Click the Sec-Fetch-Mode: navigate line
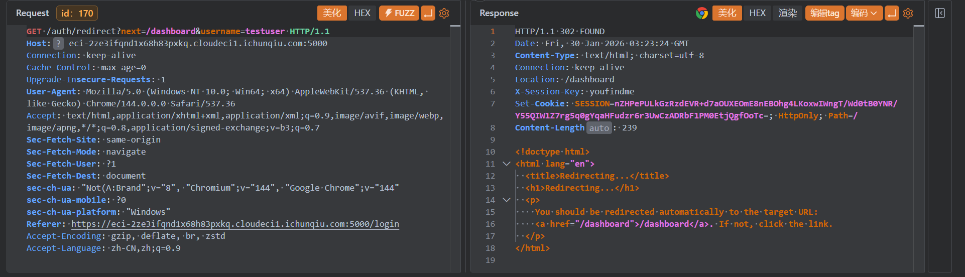Screen dimensions: 965x277 86,152
